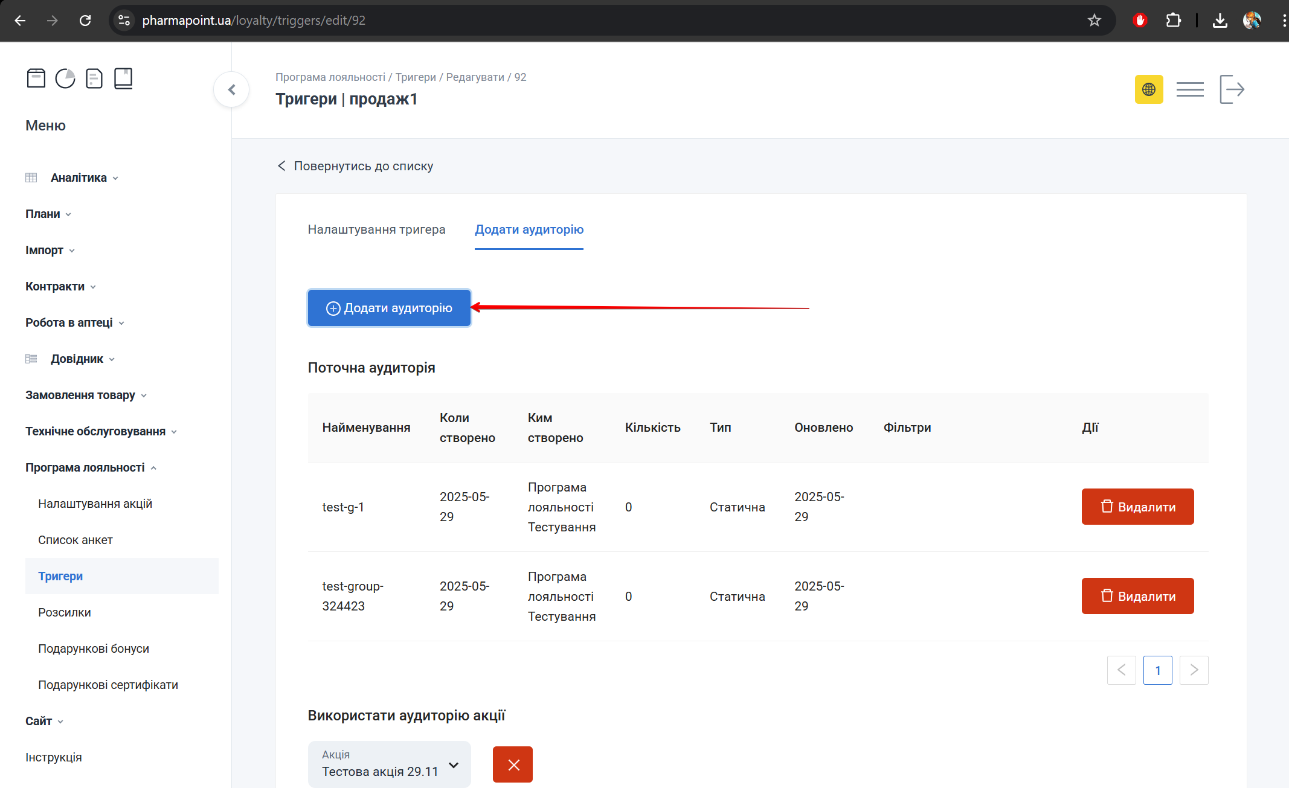Image resolution: width=1289 pixels, height=788 pixels.
Task: Clear selected promotion with red X button
Action: 512,764
